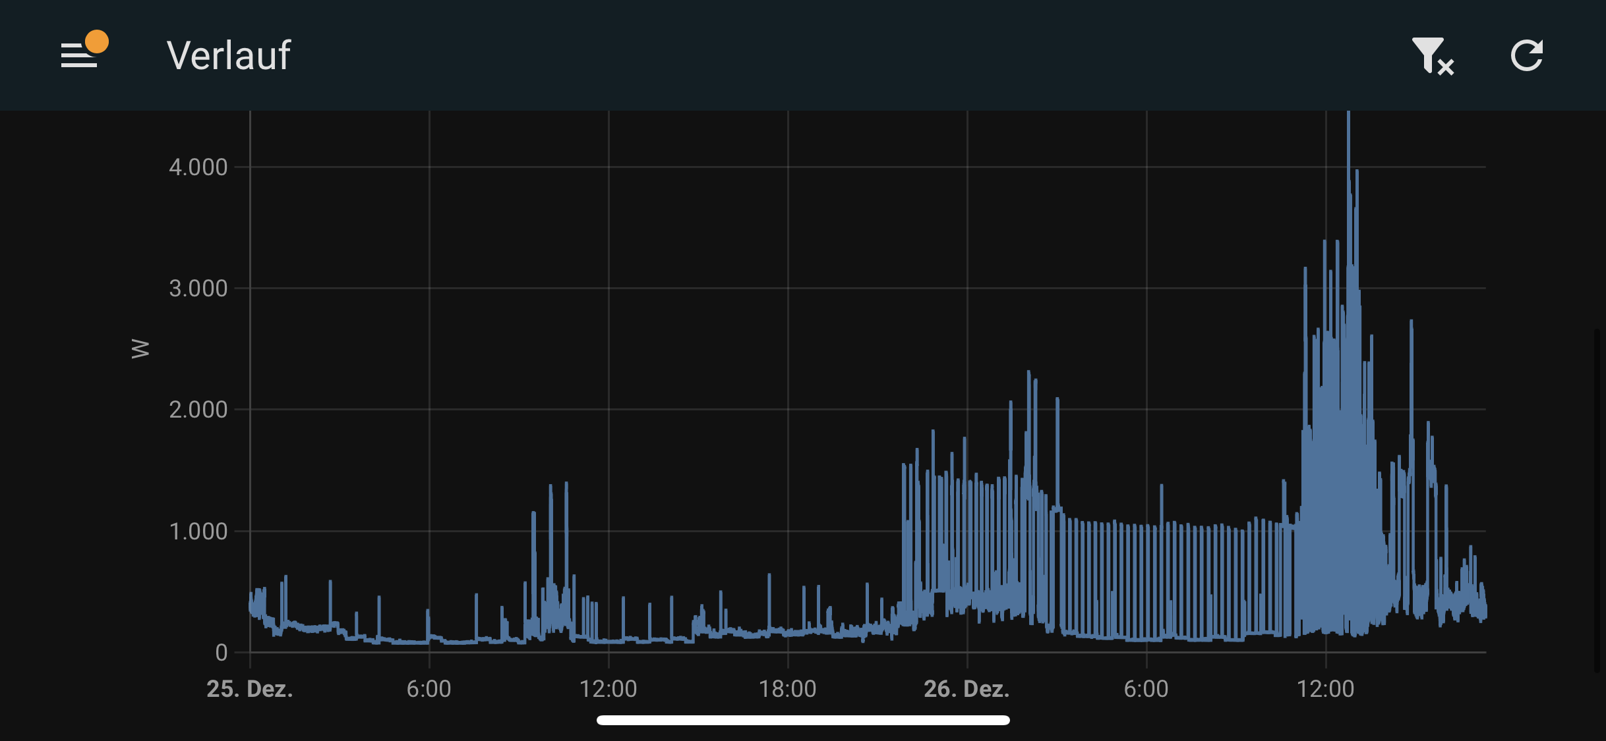Click the 4.000 y-axis label

coord(198,167)
